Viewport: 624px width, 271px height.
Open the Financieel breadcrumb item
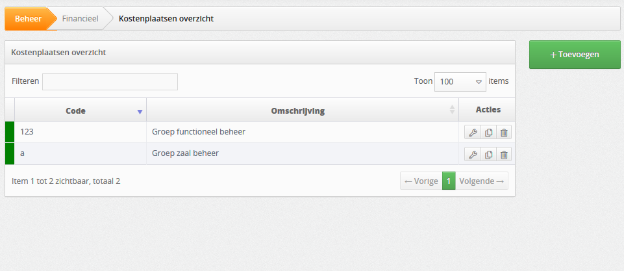pyautogui.click(x=80, y=18)
